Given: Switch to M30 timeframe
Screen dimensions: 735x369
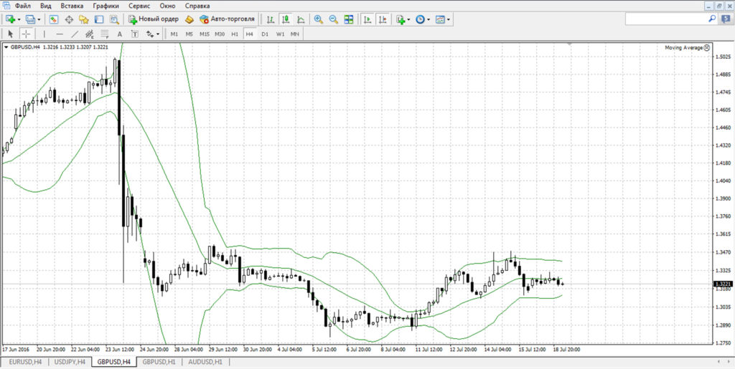Looking at the screenshot, I should tap(220, 34).
